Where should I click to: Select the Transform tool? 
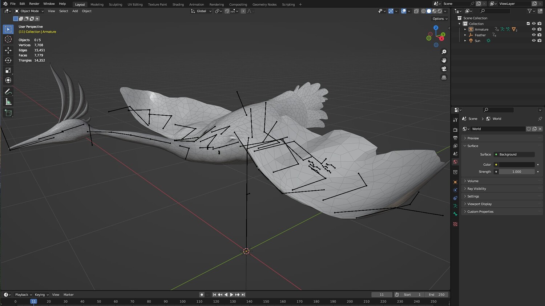click(8, 80)
